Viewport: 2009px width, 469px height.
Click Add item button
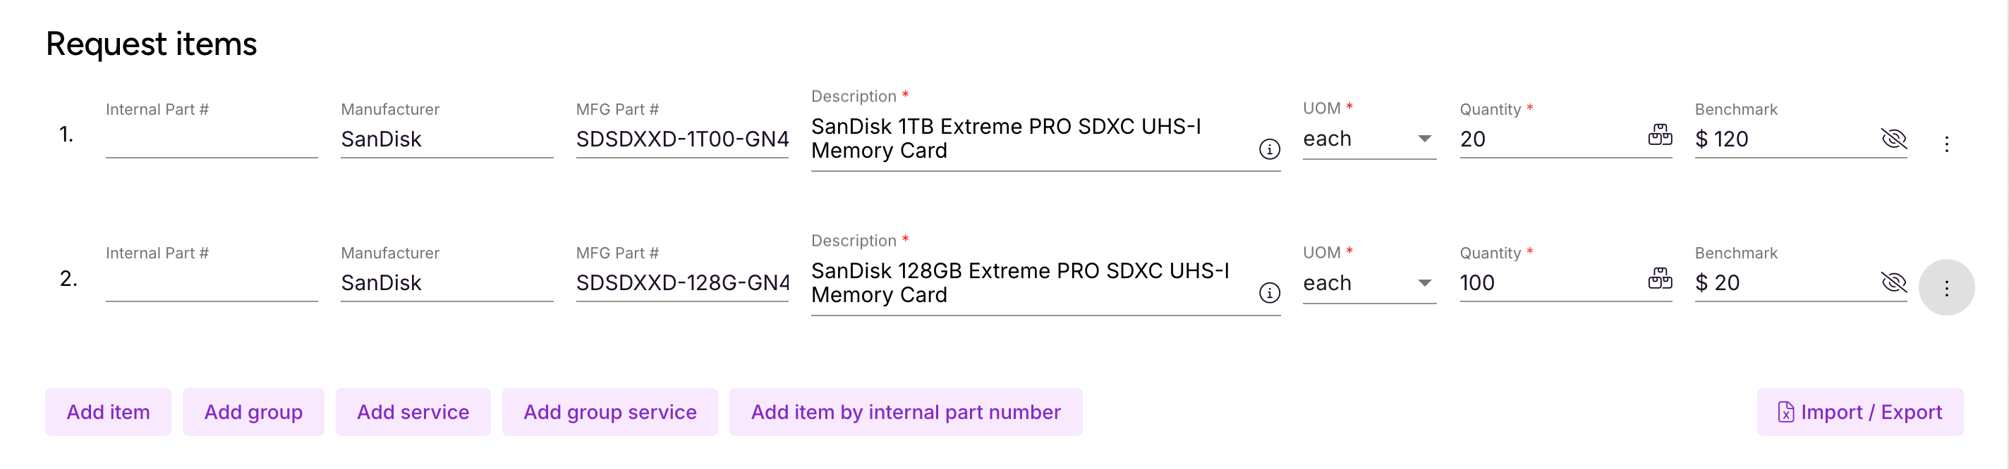click(x=109, y=411)
